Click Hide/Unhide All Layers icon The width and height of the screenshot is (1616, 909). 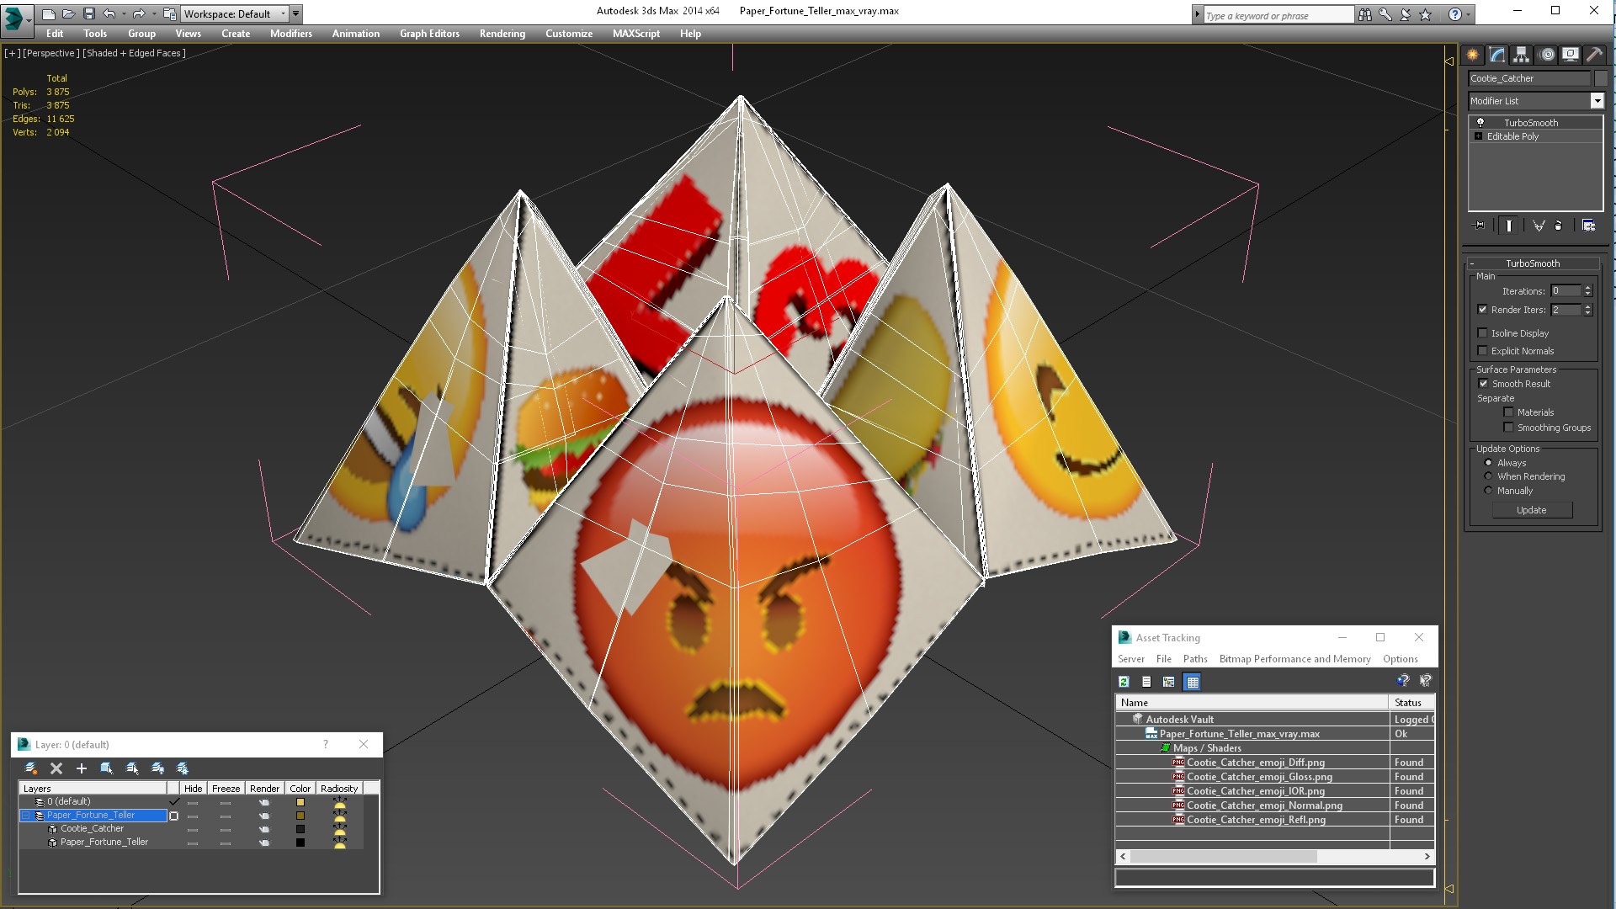tap(157, 768)
